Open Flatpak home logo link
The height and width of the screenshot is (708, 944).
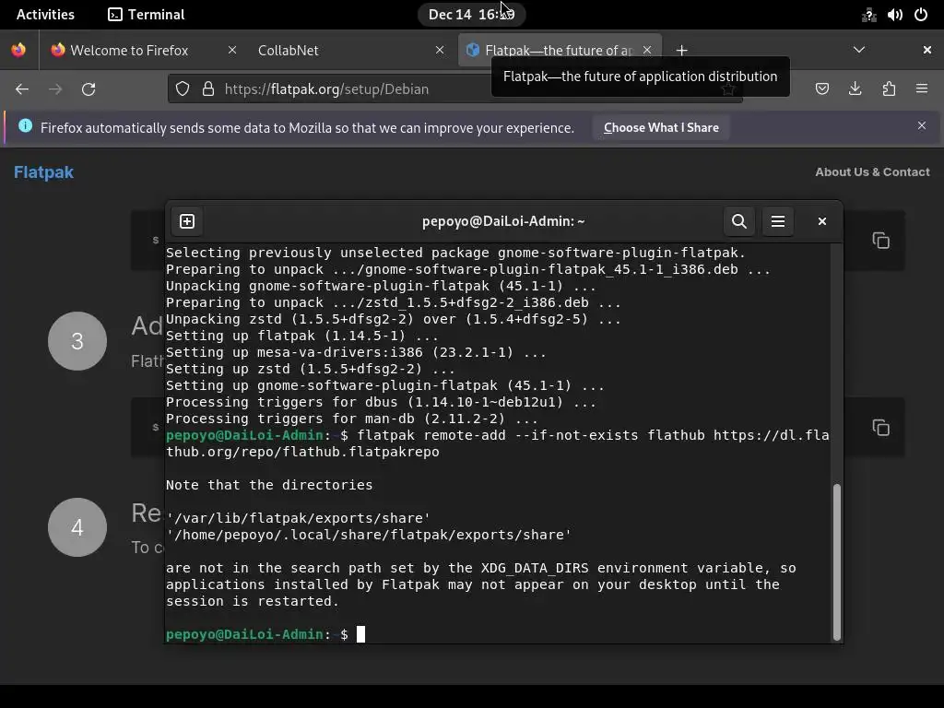pyautogui.click(x=44, y=172)
